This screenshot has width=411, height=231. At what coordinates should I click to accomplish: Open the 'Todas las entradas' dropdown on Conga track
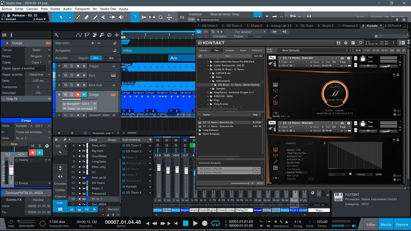pos(79,108)
